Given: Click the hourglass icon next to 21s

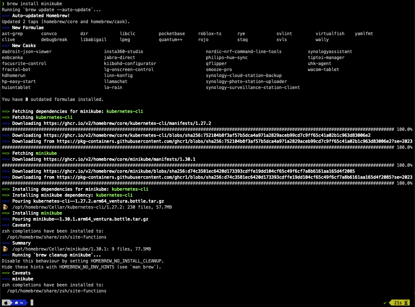Looking at the screenshot, I should point(406,303).
